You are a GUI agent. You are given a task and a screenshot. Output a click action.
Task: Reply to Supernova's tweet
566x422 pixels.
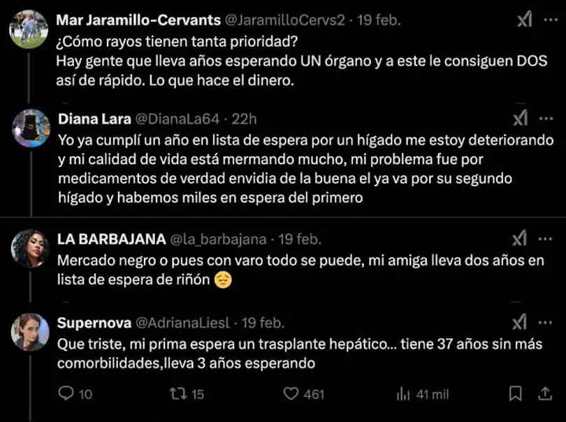(66, 393)
